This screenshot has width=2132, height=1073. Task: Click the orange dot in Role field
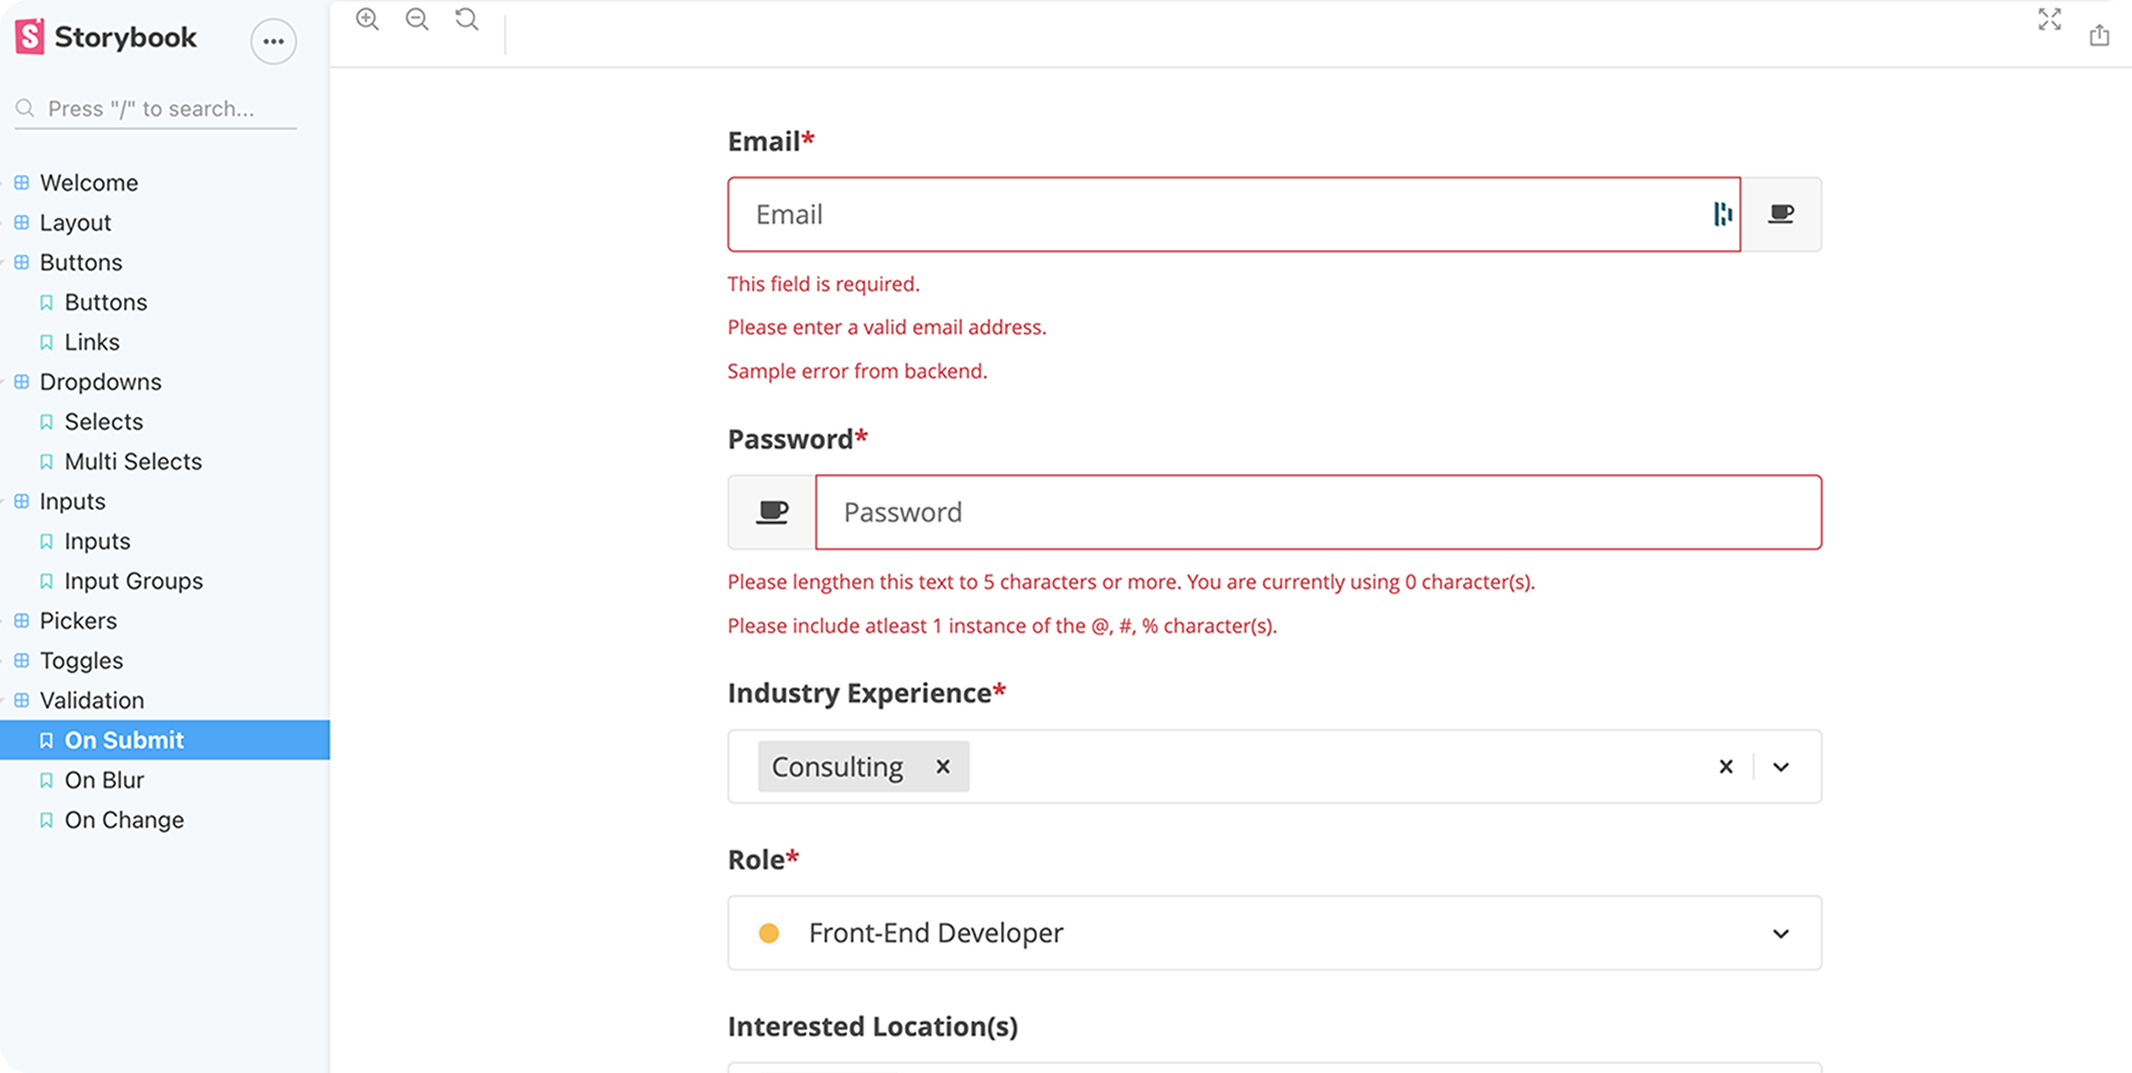click(x=769, y=933)
